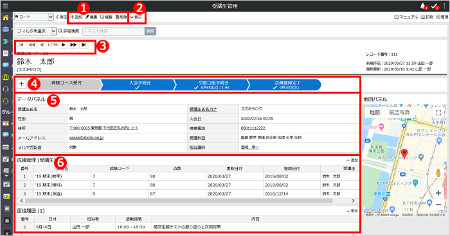Select row '19 期末(数学)
Image resolution: width=450 pixels, height=236 pixels.
point(187,176)
